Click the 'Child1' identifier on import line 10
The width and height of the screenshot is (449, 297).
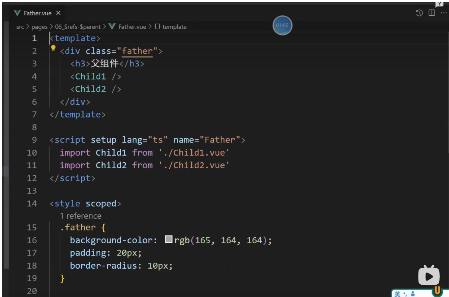tap(111, 153)
